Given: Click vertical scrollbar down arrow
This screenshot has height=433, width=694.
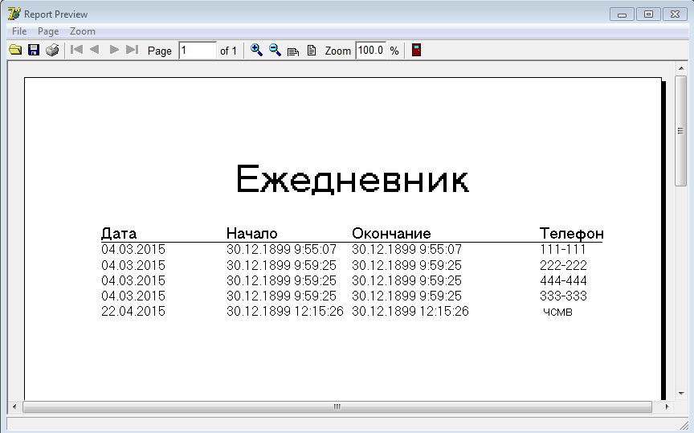Looking at the screenshot, I should [681, 393].
